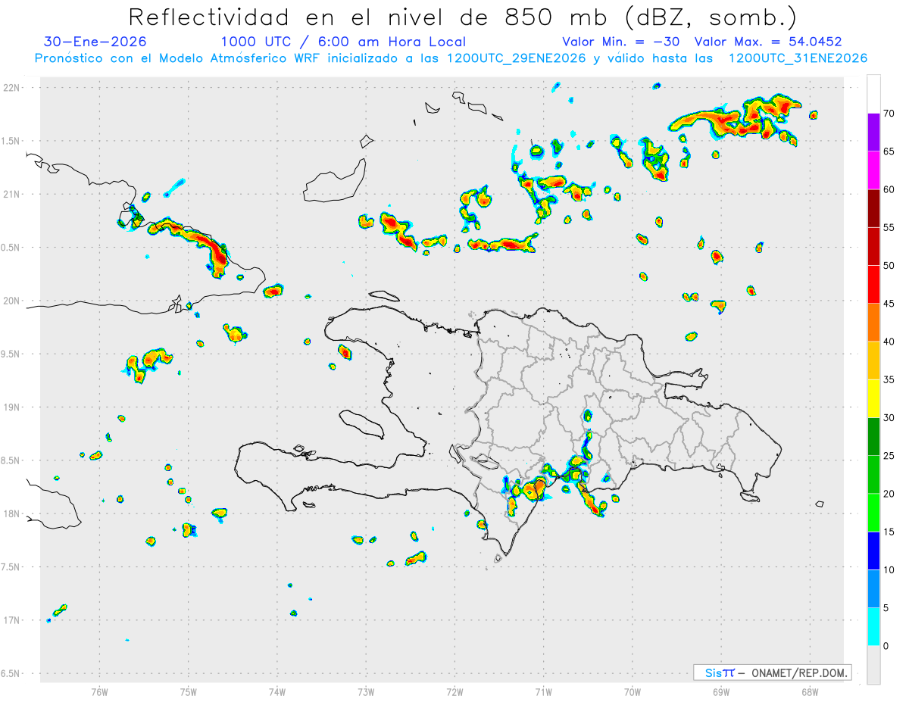The height and width of the screenshot is (702, 909).
Task: Click the '70' value on the color scale
Action: [889, 114]
